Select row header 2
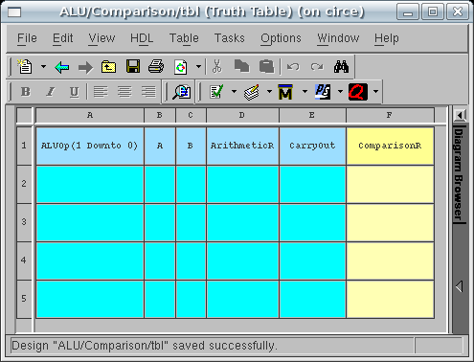 pyautogui.click(x=24, y=184)
